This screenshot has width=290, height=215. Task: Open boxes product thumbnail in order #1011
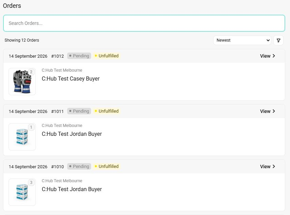click(x=22, y=137)
